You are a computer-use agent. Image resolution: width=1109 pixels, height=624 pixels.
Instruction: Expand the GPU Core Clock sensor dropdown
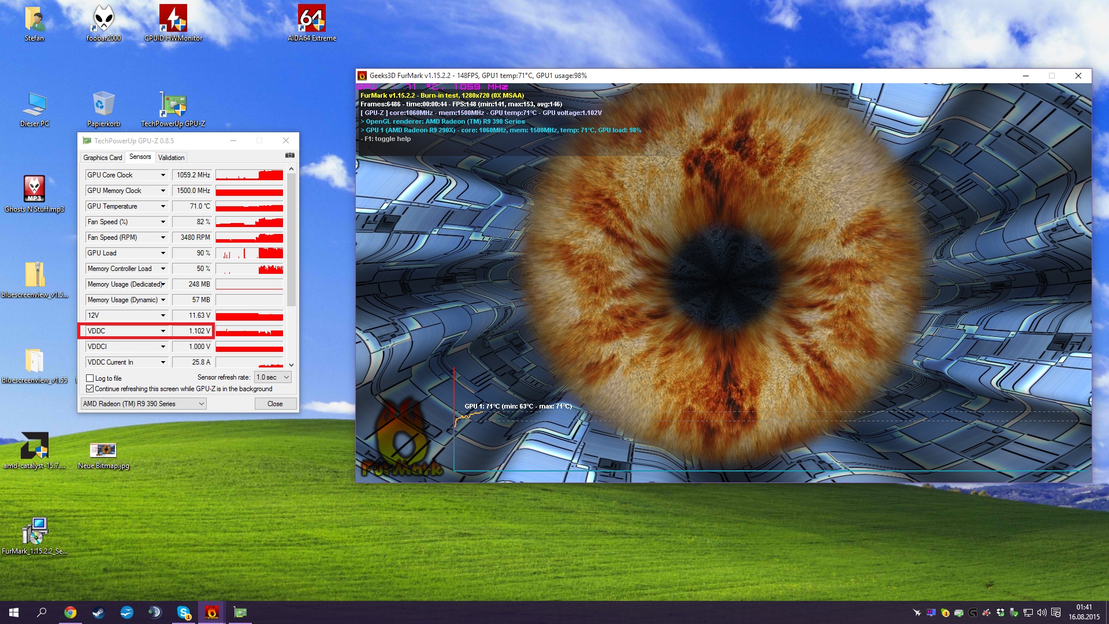pos(163,175)
